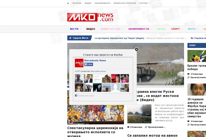Click read-more icon under Бразил article

[188, 77]
